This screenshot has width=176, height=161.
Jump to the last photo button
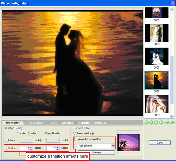pyautogui.click(x=161, y=122)
